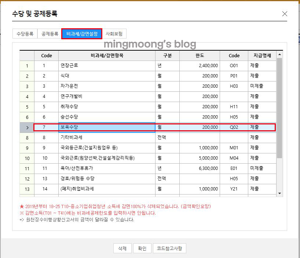The width and height of the screenshot is (300, 258).
Task: Select the 식대 item cell
Action: pyautogui.click(x=107, y=76)
